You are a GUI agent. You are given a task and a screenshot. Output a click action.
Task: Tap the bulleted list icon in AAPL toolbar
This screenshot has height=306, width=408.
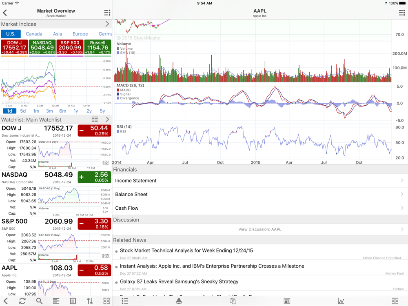pos(125,301)
